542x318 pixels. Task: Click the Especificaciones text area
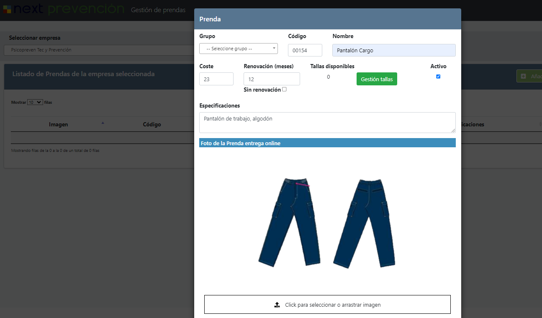pos(327,123)
